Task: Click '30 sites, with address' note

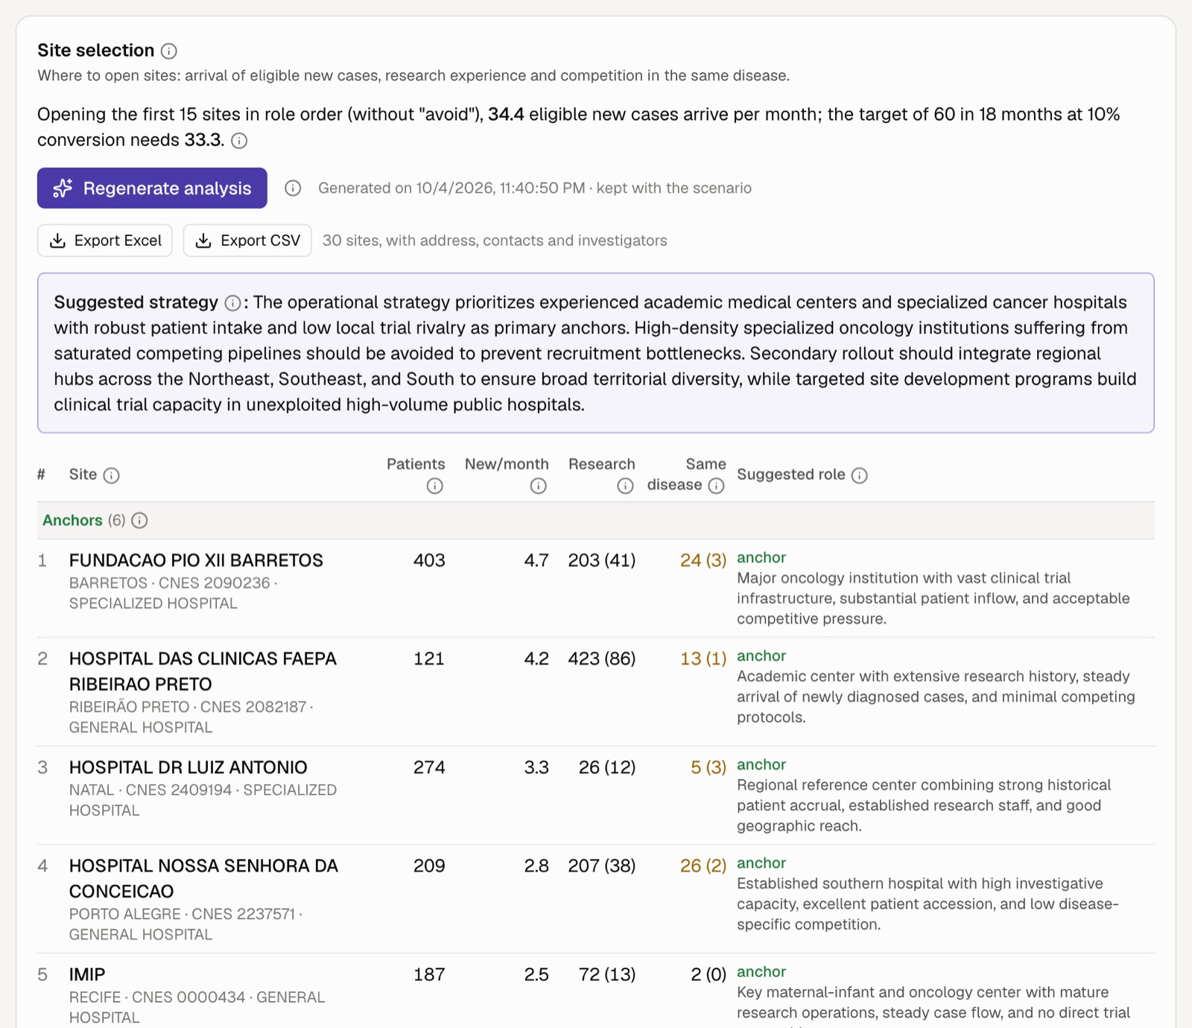Action: coord(495,241)
